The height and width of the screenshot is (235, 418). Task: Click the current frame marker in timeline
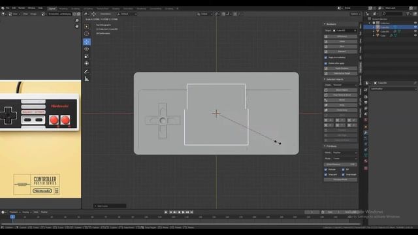click(12, 217)
